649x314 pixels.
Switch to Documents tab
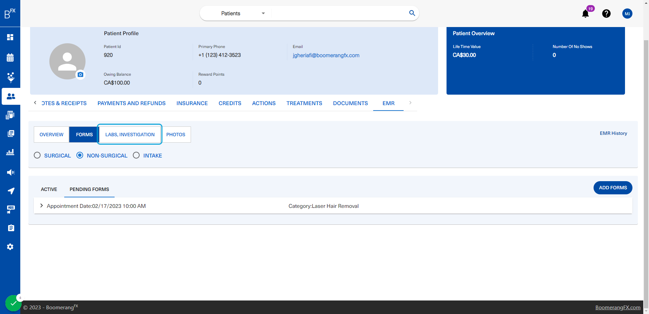click(350, 103)
